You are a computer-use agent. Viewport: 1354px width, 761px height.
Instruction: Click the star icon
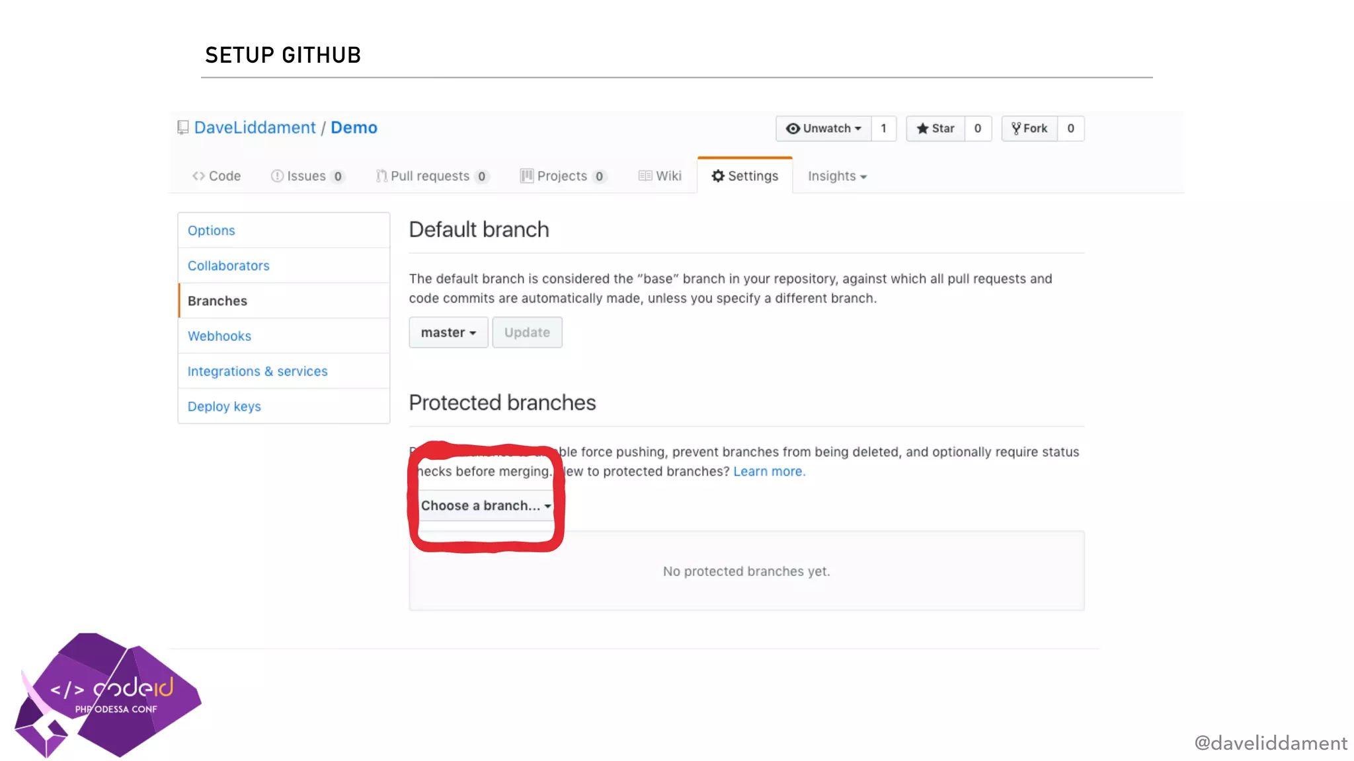pos(922,128)
